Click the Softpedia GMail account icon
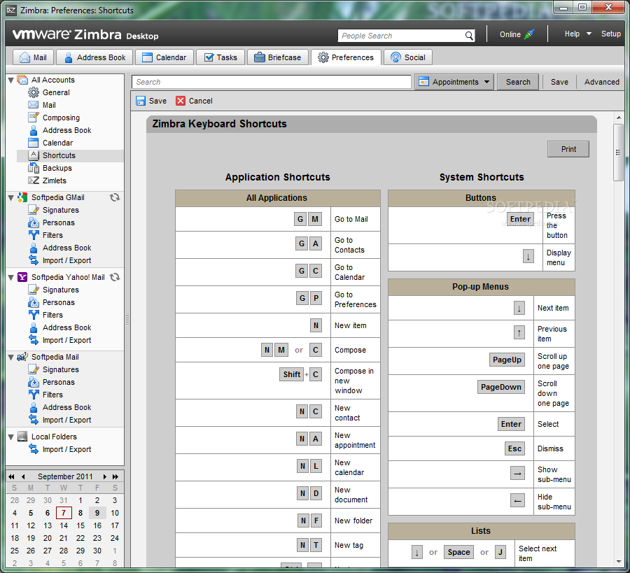 pyautogui.click(x=22, y=197)
